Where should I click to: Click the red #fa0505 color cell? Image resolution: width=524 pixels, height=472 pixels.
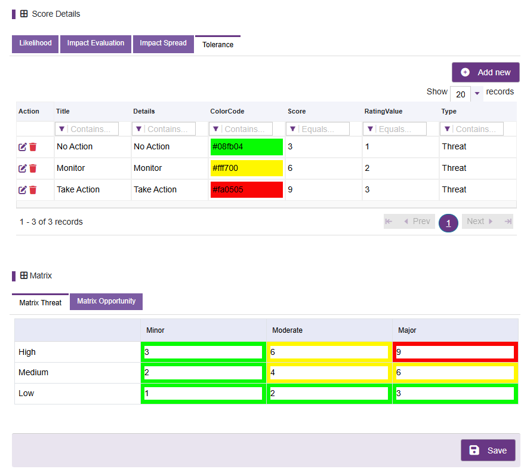click(246, 189)
